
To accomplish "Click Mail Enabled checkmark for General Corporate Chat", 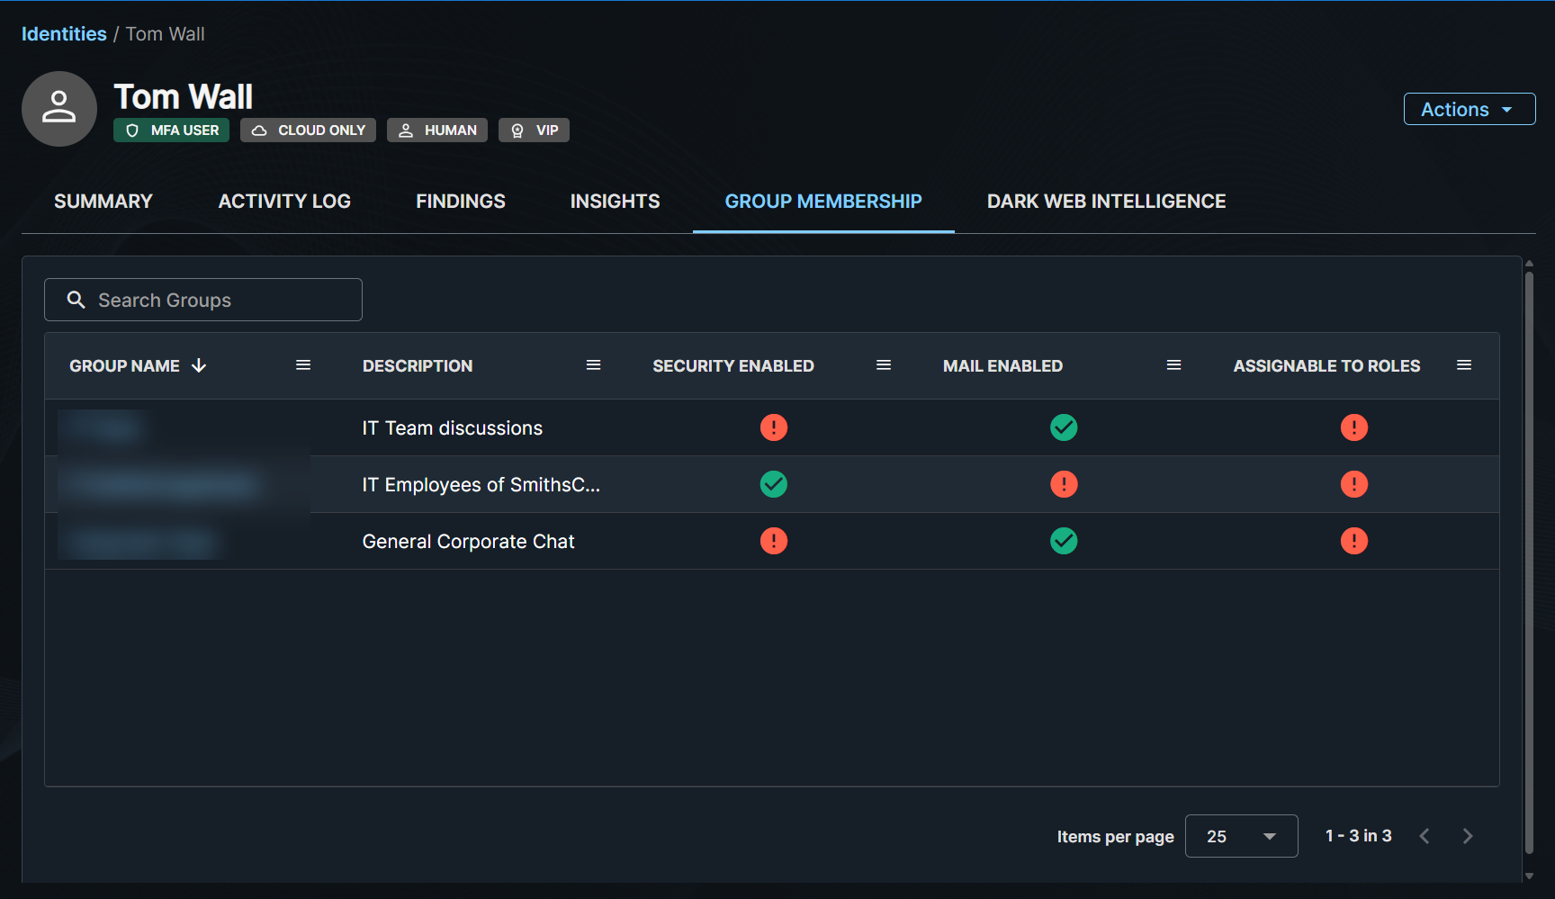I will [x=1064, y=541].
